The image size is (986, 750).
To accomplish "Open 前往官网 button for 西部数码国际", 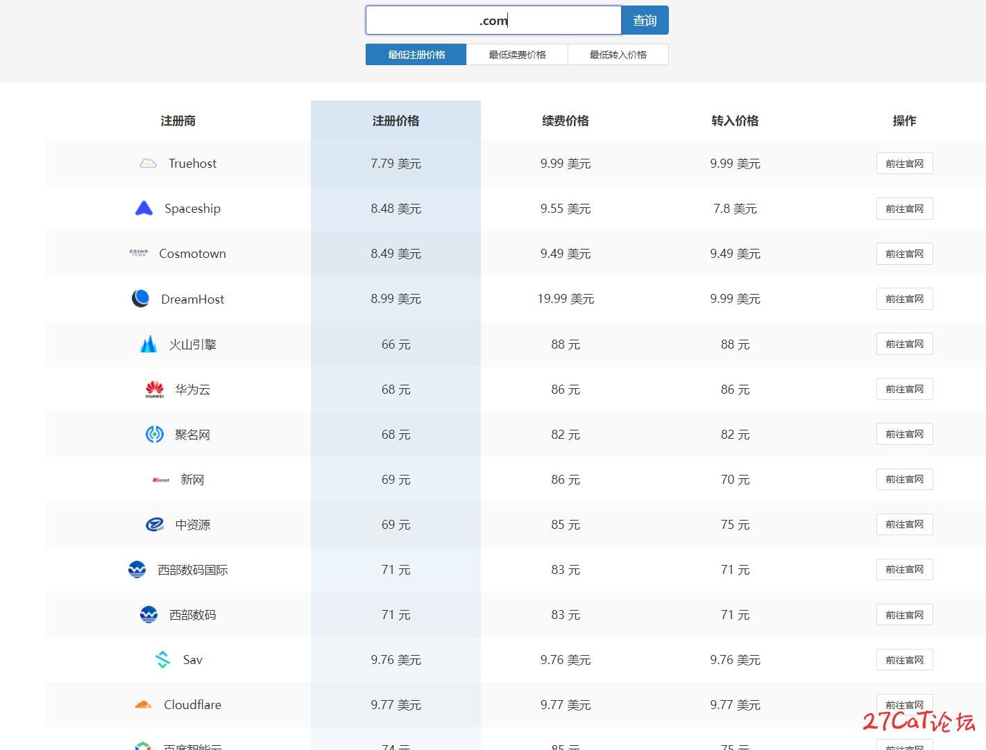I will [x=905, y=569].
